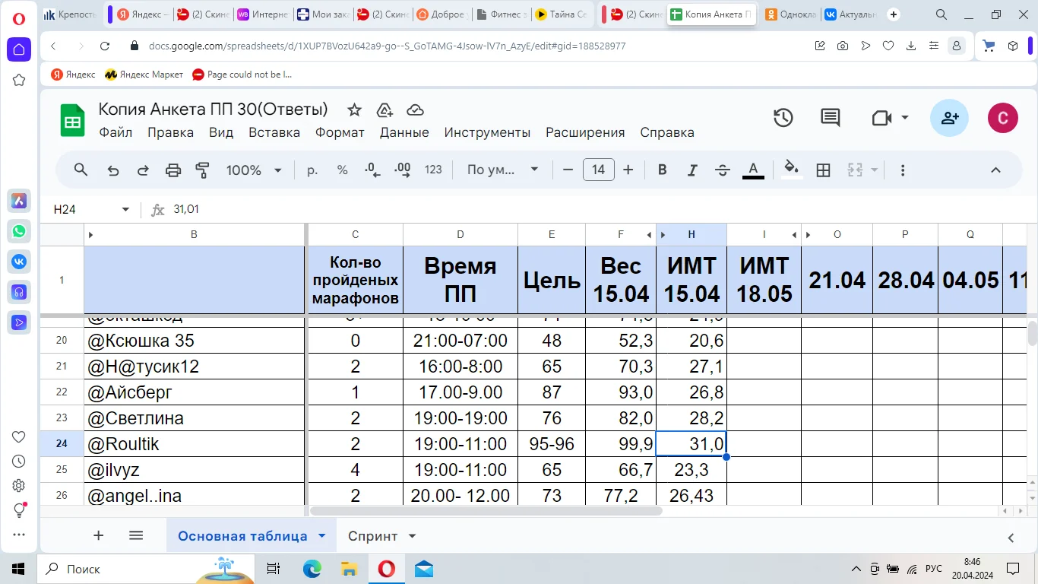Image resolution: width=1038 pixels, height=584 pixels.
Task: Apply italic formatting
Action: 692,170
